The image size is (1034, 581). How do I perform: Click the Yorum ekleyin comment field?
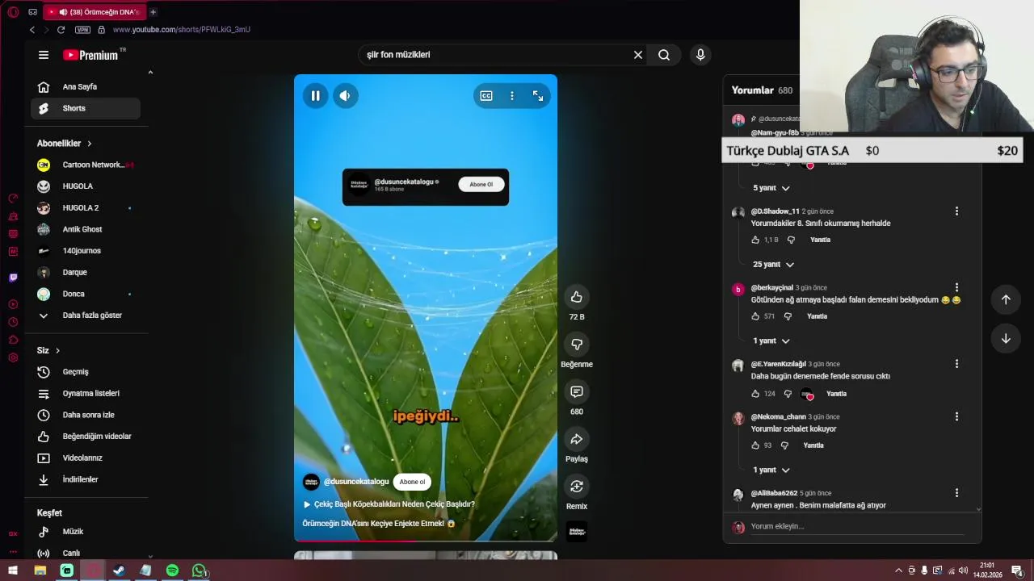[856, 527]
